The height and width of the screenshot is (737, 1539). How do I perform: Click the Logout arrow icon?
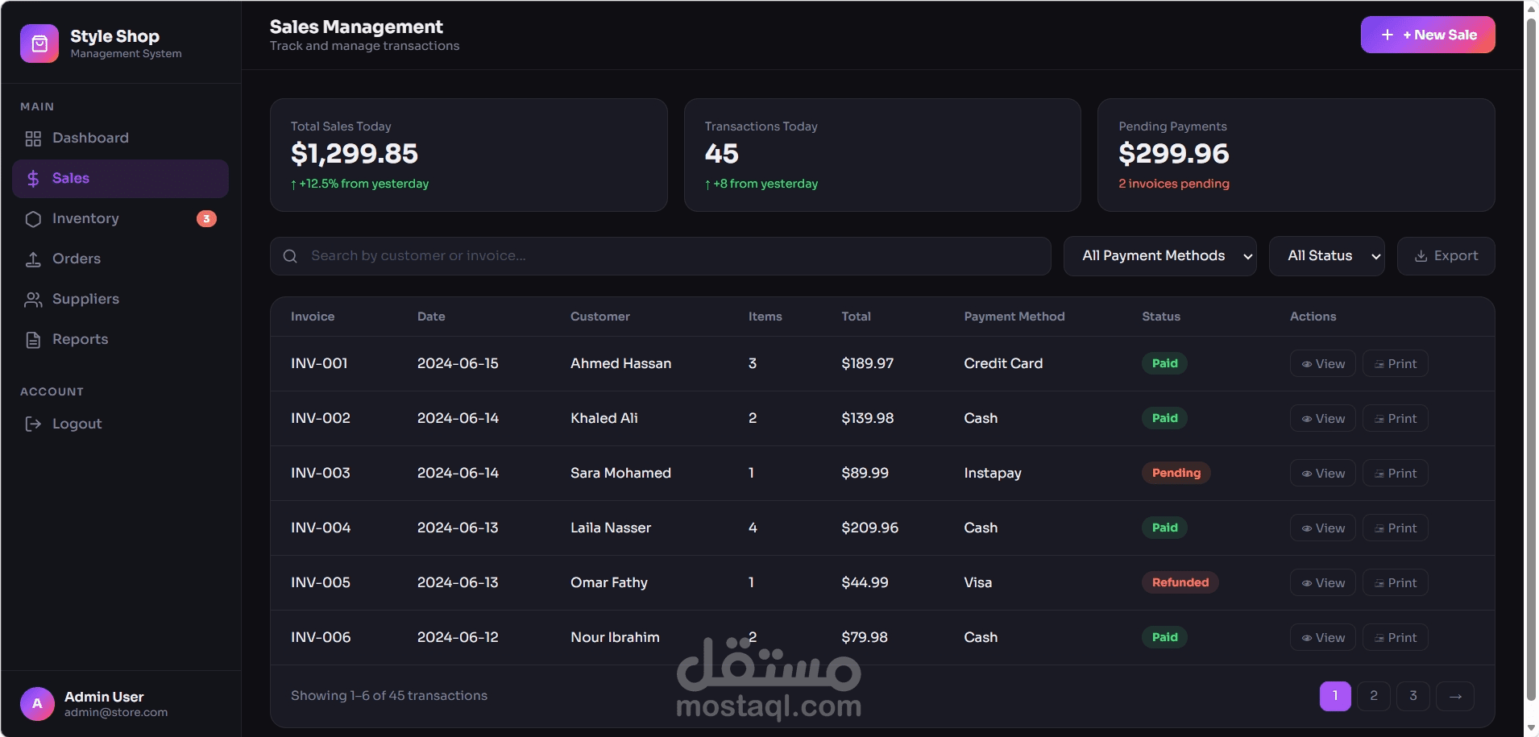click(x=33, y=424)
